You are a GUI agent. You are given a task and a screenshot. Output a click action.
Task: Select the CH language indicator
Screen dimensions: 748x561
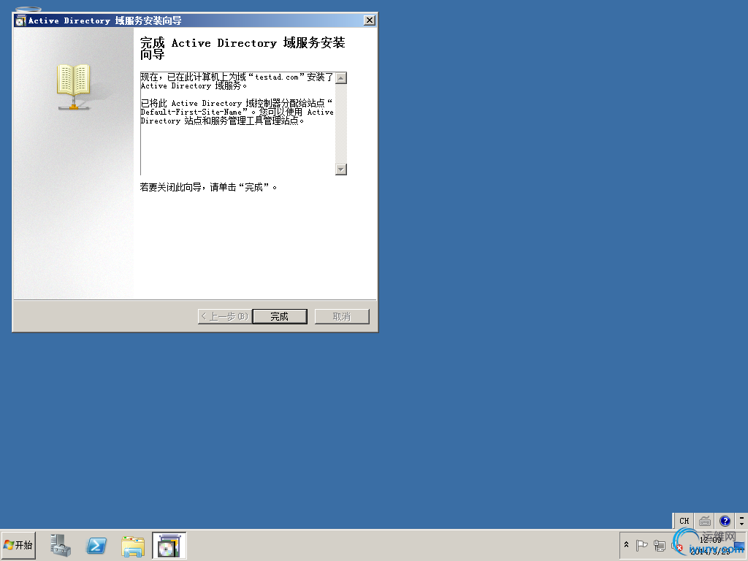pyautogui.click(x=684, y=521)
